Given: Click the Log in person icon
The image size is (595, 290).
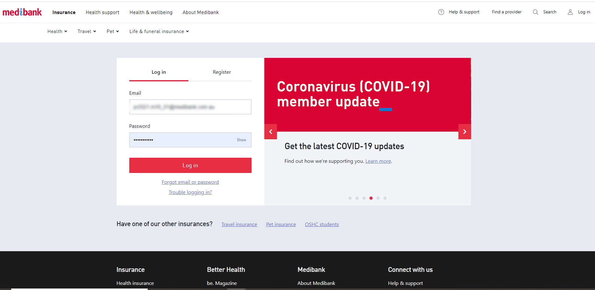Looking at the screenshot, I should click(x=570, y=12).
